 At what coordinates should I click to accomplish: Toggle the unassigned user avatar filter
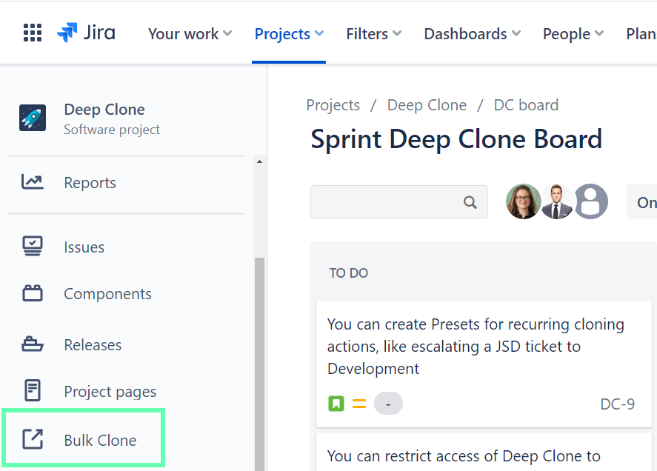click(590, 201)
